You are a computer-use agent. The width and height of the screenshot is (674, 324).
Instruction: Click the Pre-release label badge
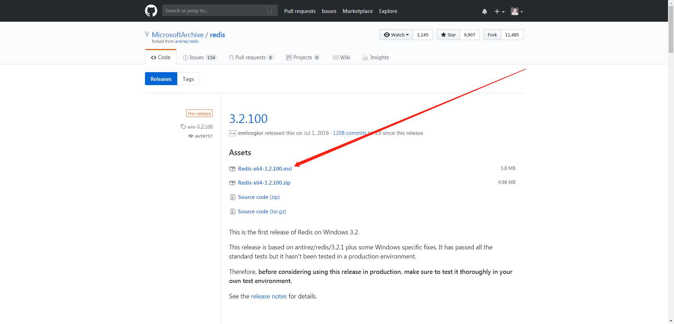click(199, 113)
